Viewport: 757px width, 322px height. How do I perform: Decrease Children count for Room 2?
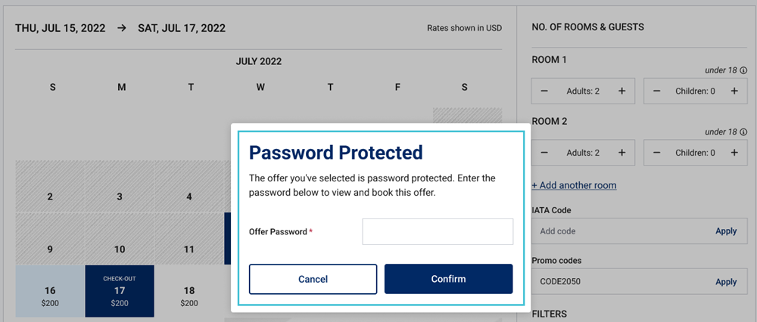[656, 153]
